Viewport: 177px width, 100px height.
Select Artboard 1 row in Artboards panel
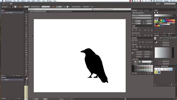pyautogui.click(x=12, y=80)
